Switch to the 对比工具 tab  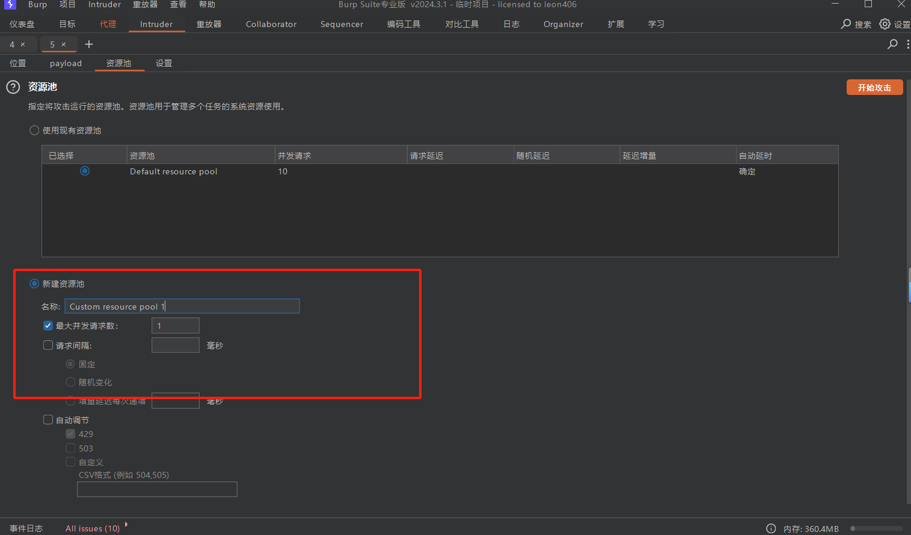462,24
